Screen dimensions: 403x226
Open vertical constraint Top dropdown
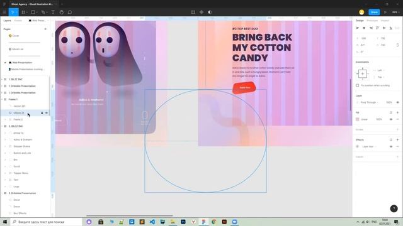pos(380,77)
